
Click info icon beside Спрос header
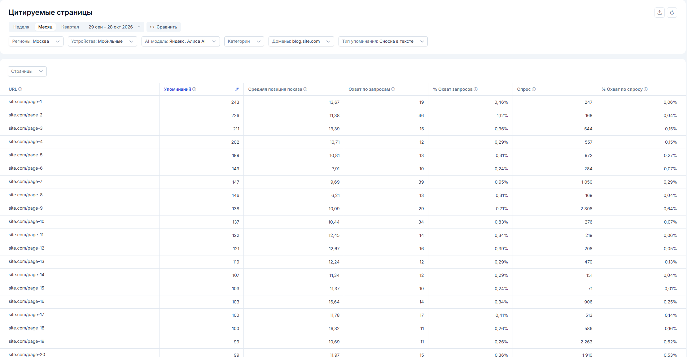534,89
